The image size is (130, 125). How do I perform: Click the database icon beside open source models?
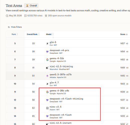click(x=46, y=16)
